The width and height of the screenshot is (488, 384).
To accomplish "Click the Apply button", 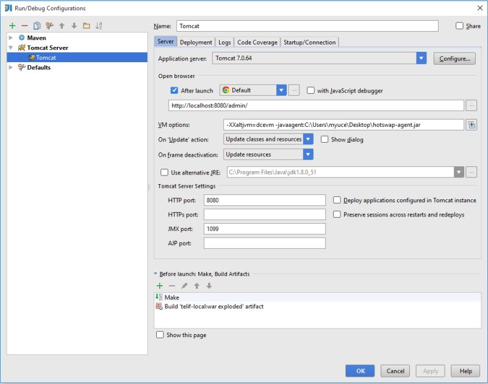I will 431,371.
